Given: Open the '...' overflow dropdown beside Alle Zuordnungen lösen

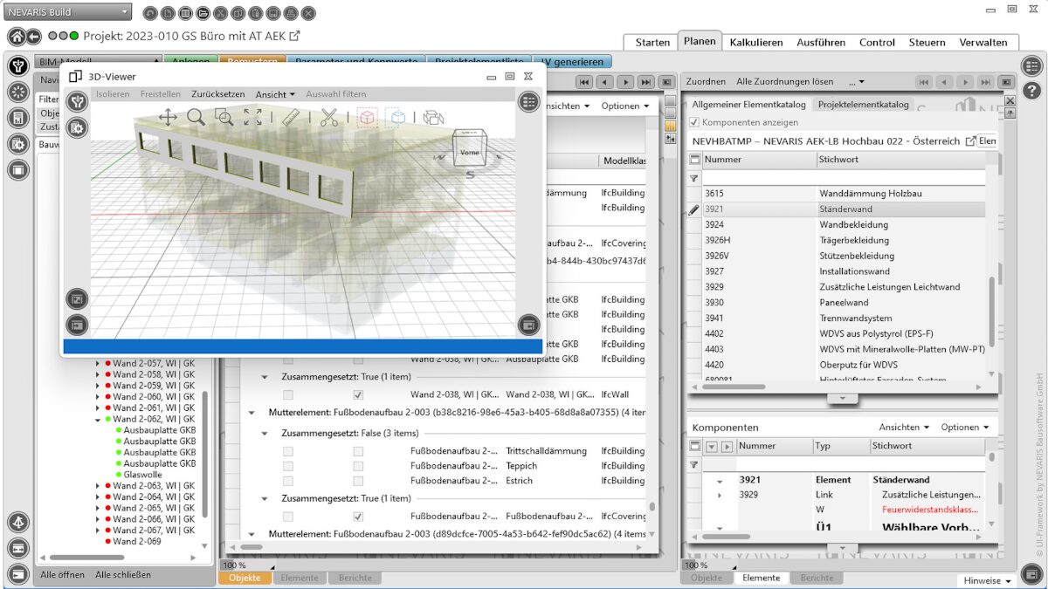Looking at the screenshot, I should click(x=857, y=81).
